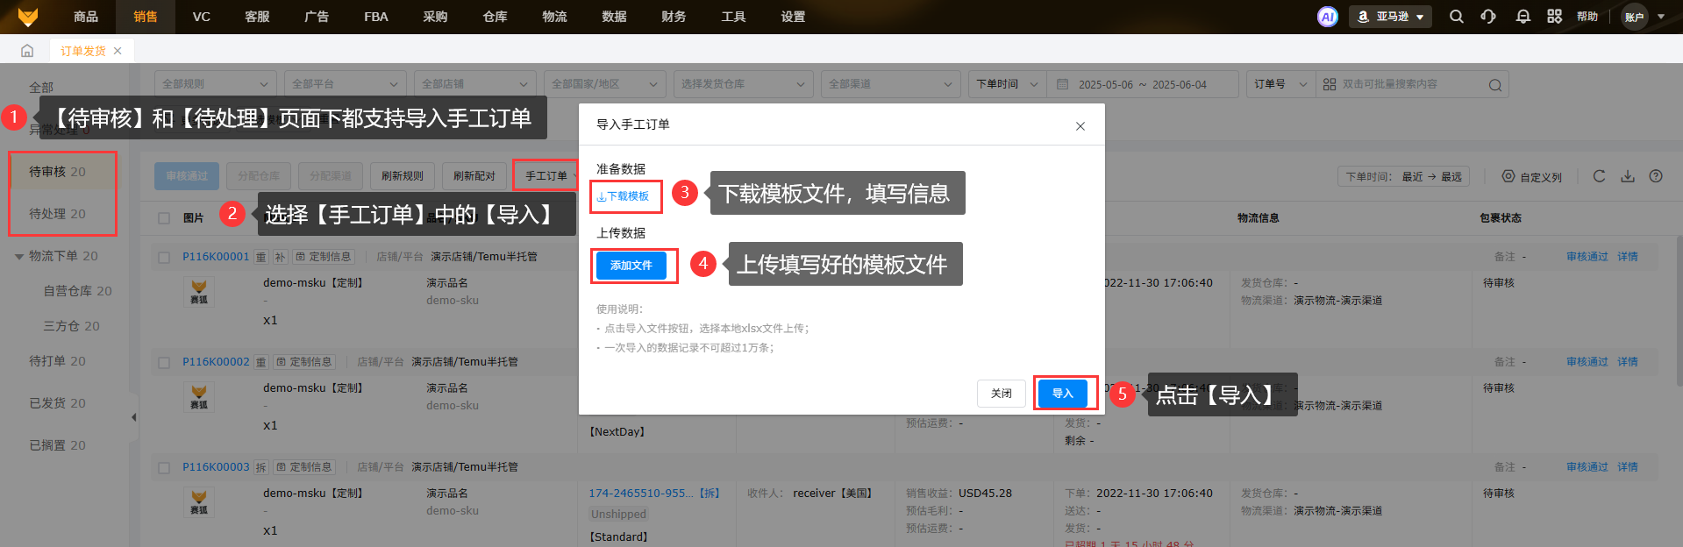Image resolution: width=1683 pixels, height=547 pixels.
Task: Click the search magnifier in top bar
Action: [1457, 17]
